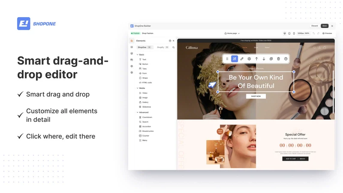This screenshot has height=193, width=343.
Task: Delete element with trash icon
Action: (278, 59)
